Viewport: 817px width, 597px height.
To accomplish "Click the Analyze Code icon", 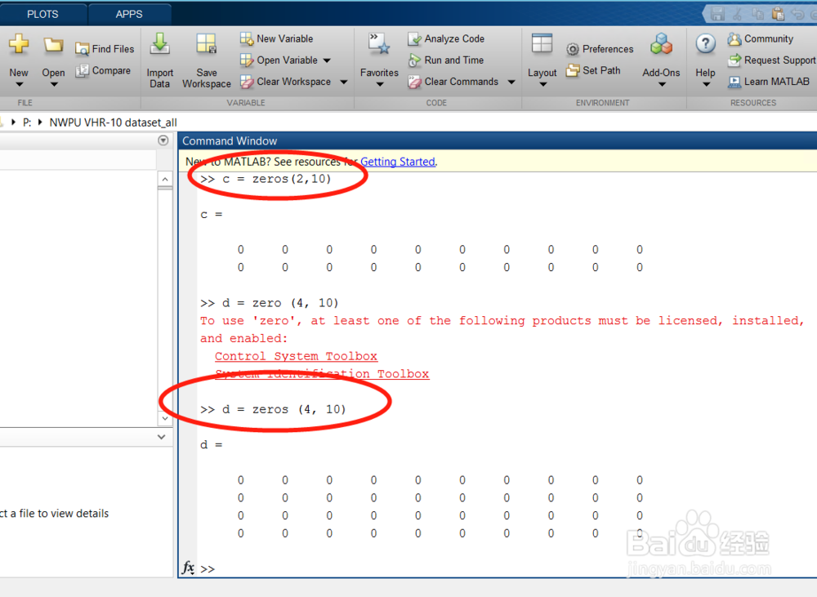I will (x=415, y=38).
